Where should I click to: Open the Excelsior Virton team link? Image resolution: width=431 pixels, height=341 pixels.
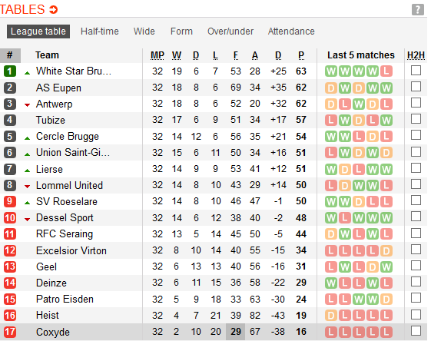71,250
